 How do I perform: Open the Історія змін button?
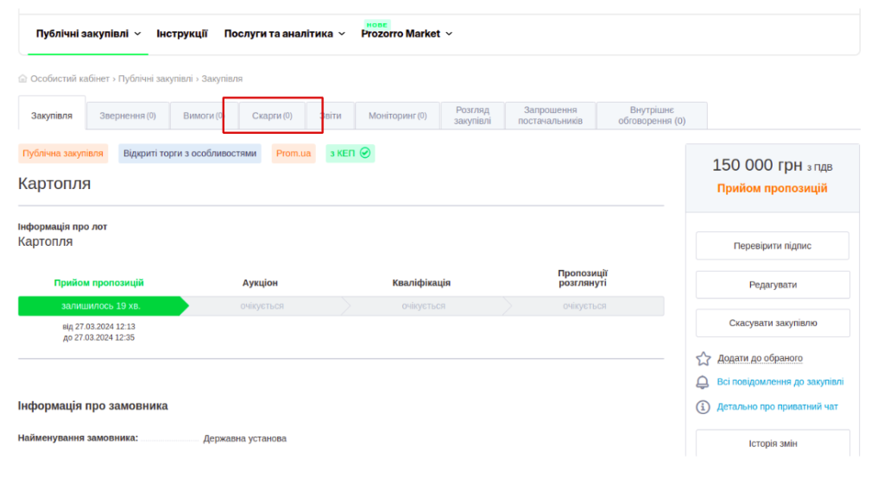(x=772, y=443)
